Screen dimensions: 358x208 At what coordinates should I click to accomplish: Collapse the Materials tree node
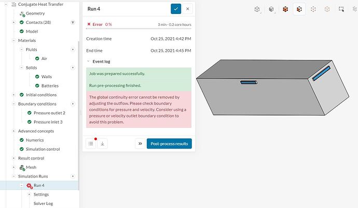(13, 40)
